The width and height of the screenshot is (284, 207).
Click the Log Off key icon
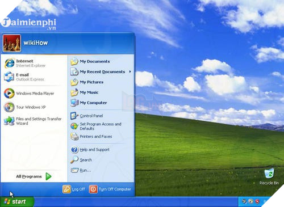[x=66, y=189]
